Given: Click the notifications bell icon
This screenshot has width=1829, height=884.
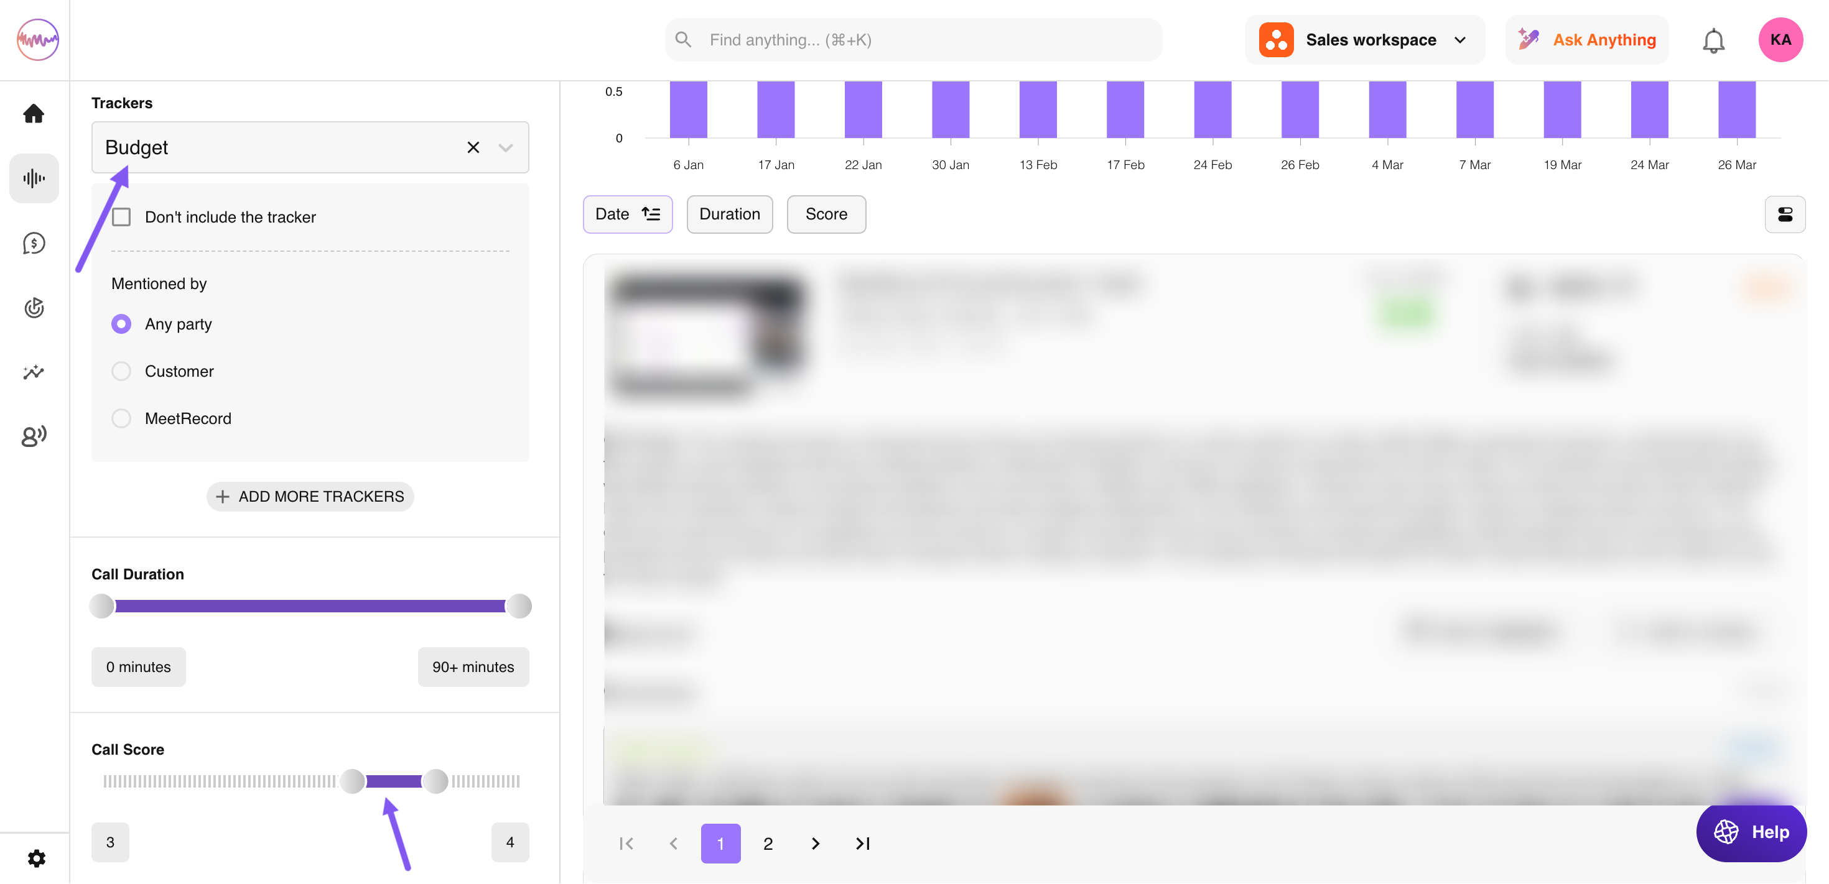Looking at the screenshot, I should point(1713,40).
